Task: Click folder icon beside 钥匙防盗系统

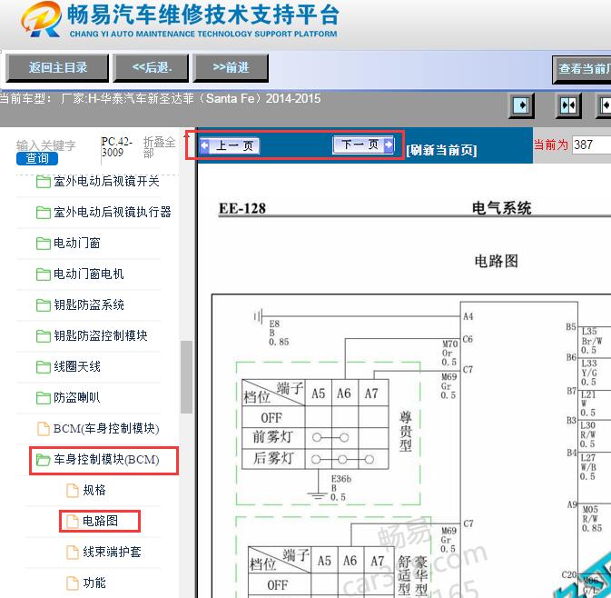Action: (44, 305)
